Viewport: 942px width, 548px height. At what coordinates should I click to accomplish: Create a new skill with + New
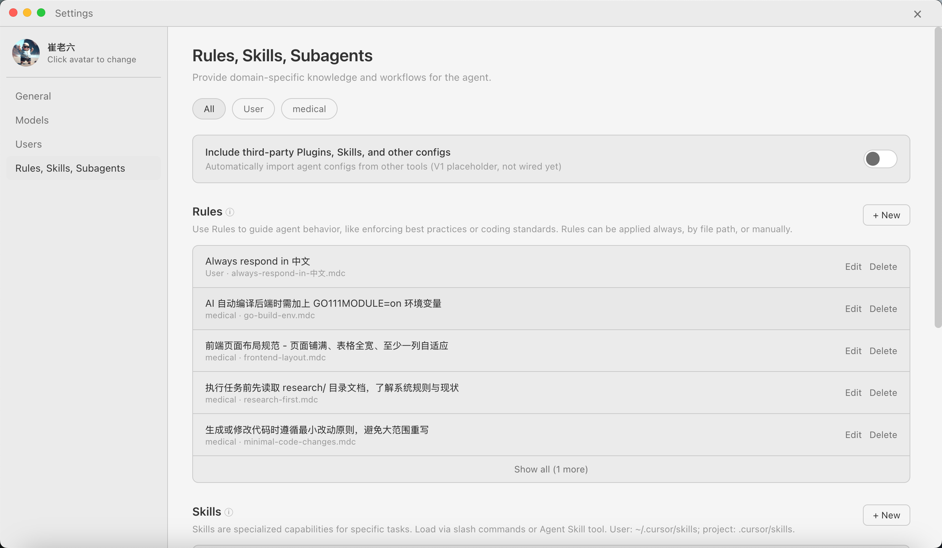(886, 516)
